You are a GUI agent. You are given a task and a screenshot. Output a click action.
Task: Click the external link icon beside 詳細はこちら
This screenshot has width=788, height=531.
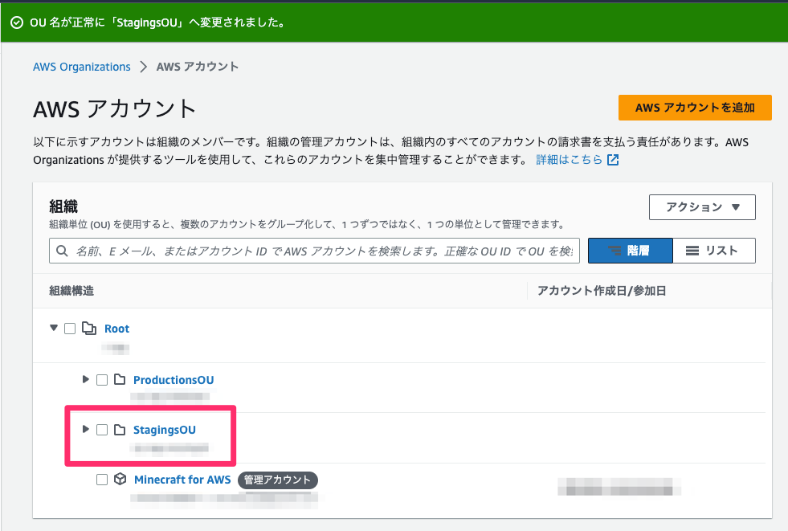point(613,160)
